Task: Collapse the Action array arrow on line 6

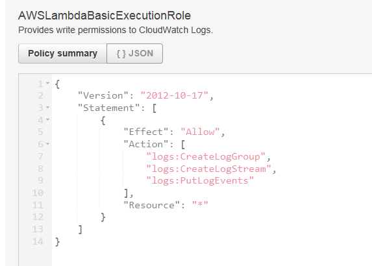Action: [47, 144]
